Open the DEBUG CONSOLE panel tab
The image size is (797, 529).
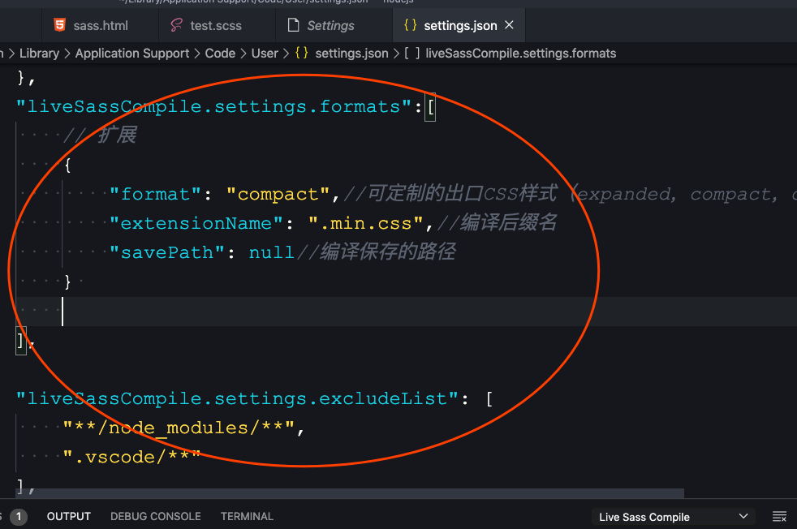pos(156,516)
